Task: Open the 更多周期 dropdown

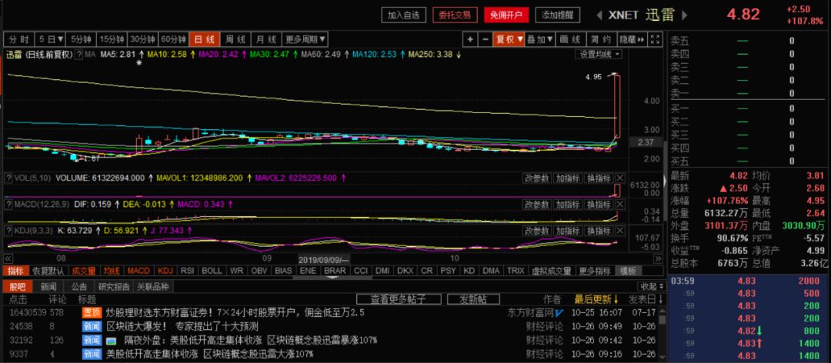Action: [x=305, y=39]
